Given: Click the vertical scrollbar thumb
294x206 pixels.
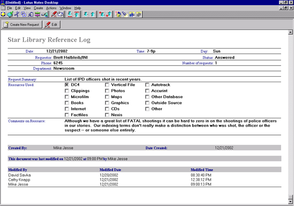Looking at the screenshot, I should pos(290,197).
